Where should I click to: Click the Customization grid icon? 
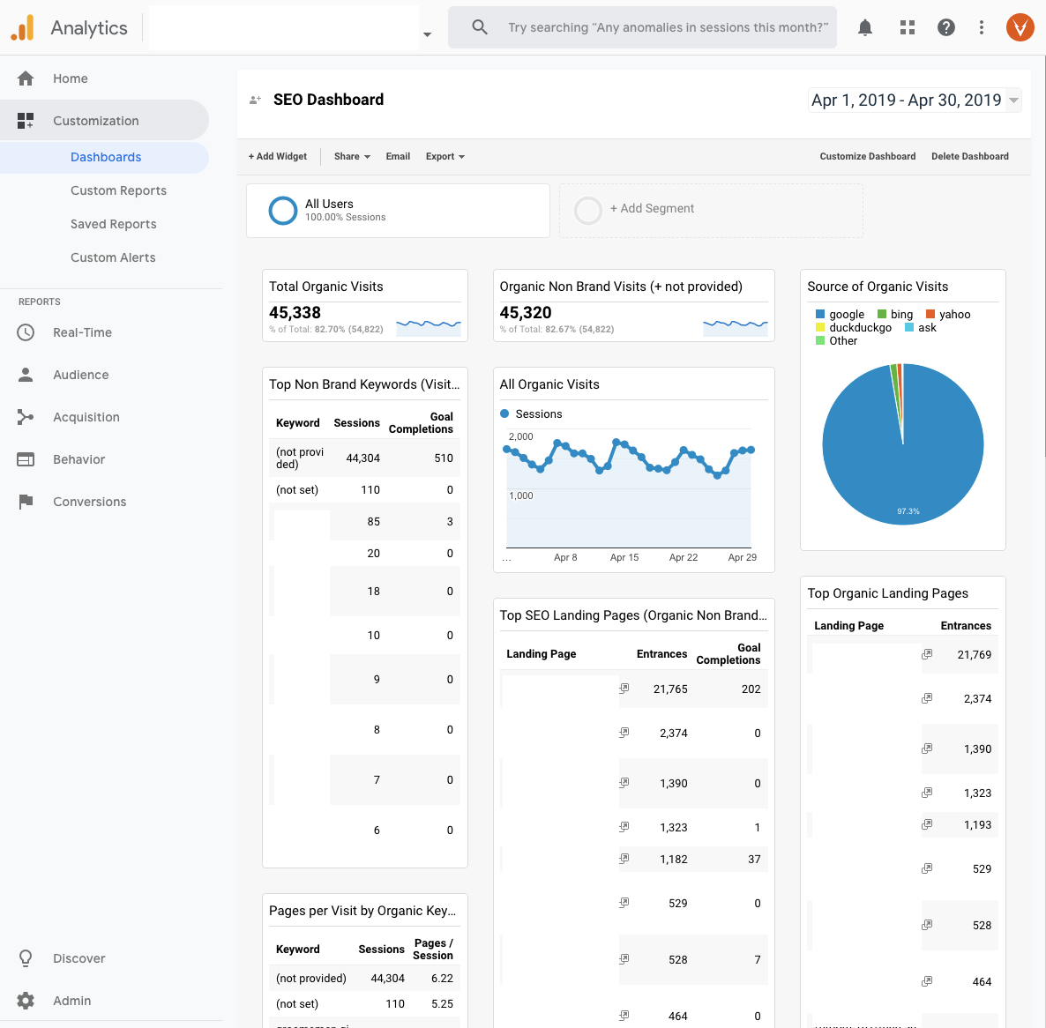[26, 121]
